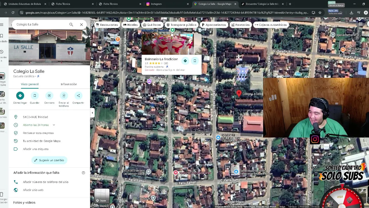Click the Gavel Importaciones marker

click(236, 172)
